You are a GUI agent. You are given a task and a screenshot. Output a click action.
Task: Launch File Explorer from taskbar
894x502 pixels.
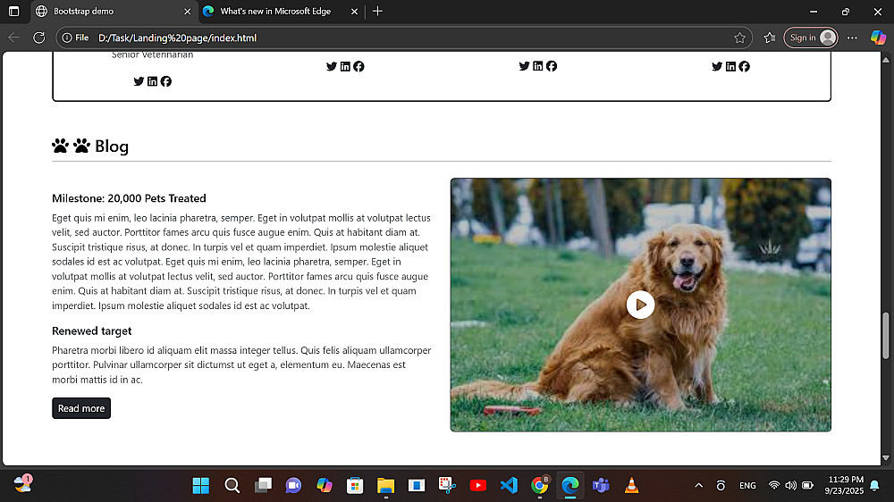pos(385,486)
